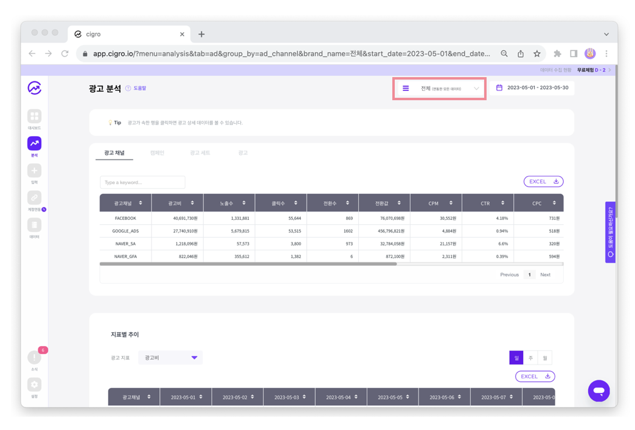Click the FACEBOOK row channel name
The height and width of the screenshot is (430, 635).
click(125, 219)
